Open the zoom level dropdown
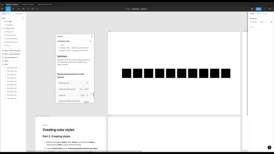Image resolution: width=274 pixels, height=154 pixels. coord(270,9)
